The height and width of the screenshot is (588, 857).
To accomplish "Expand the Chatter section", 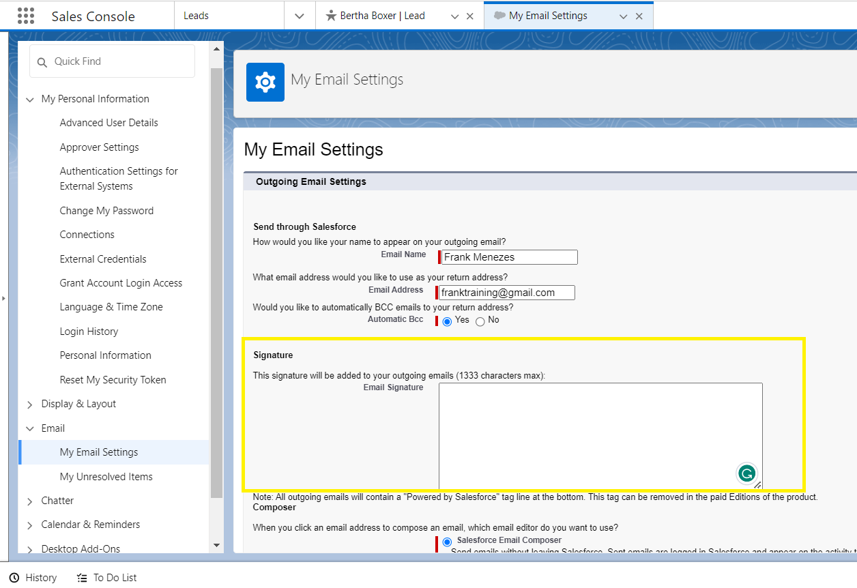I will click(x=29, y=501).
